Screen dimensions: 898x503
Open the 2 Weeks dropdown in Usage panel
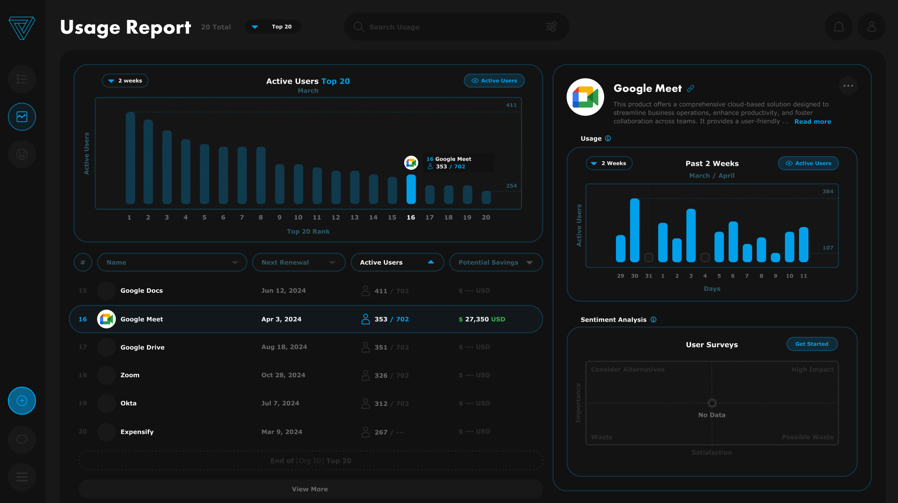click(609, 163)
